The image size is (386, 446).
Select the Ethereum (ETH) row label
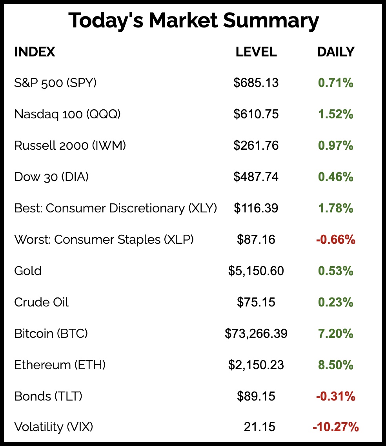coord(60,365)
